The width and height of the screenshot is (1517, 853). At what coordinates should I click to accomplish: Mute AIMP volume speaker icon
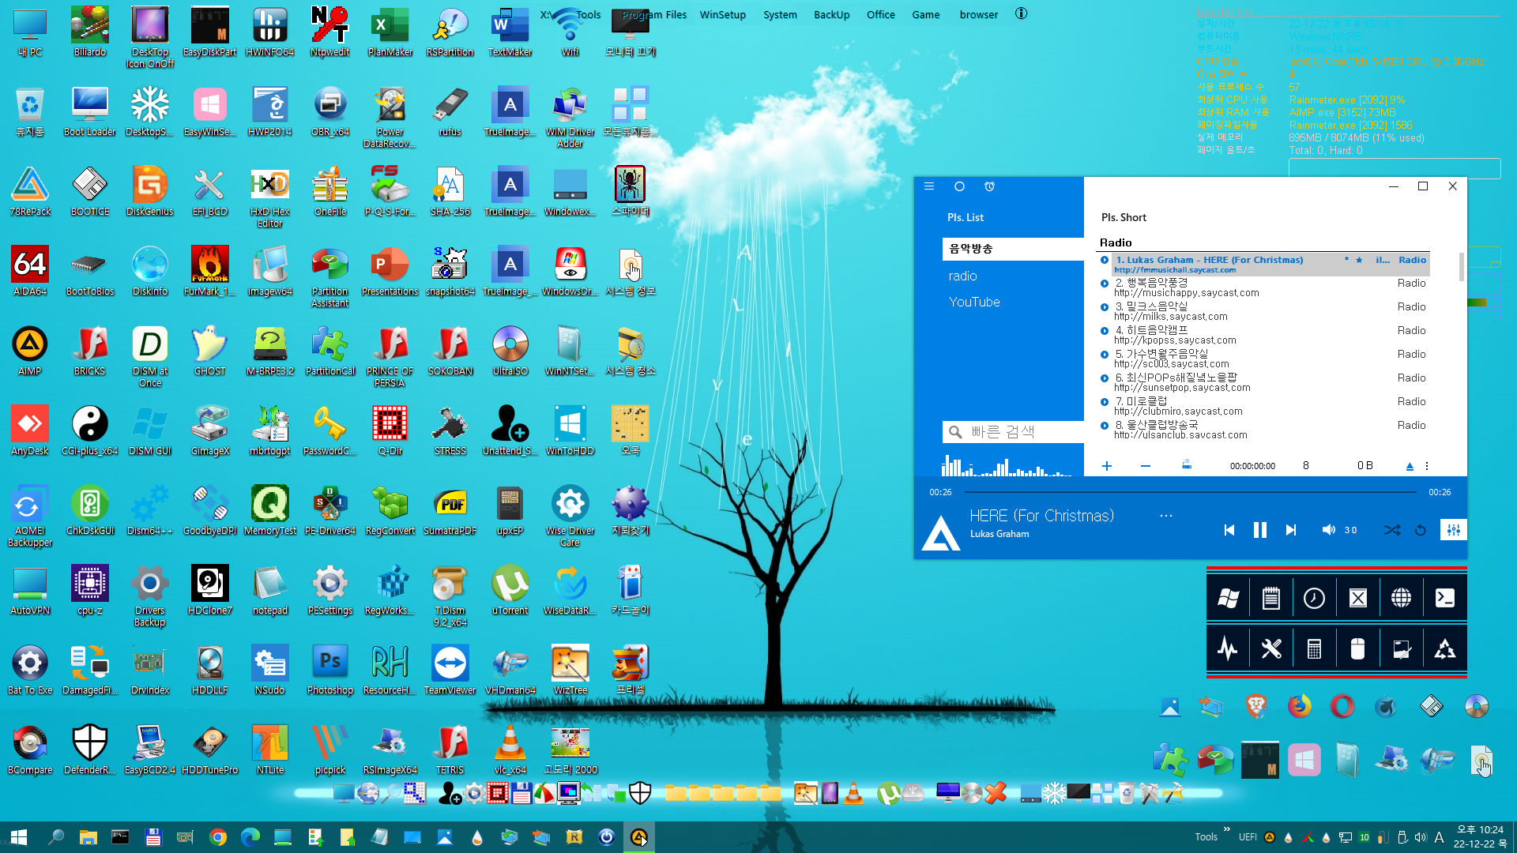(1328, 530)
